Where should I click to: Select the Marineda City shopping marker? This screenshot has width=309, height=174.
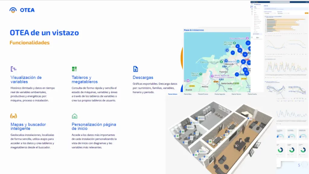[x=238, y=61]
